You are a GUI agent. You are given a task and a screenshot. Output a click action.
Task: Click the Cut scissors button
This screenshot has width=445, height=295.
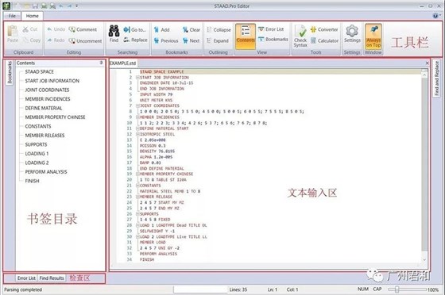click(30, 29)
